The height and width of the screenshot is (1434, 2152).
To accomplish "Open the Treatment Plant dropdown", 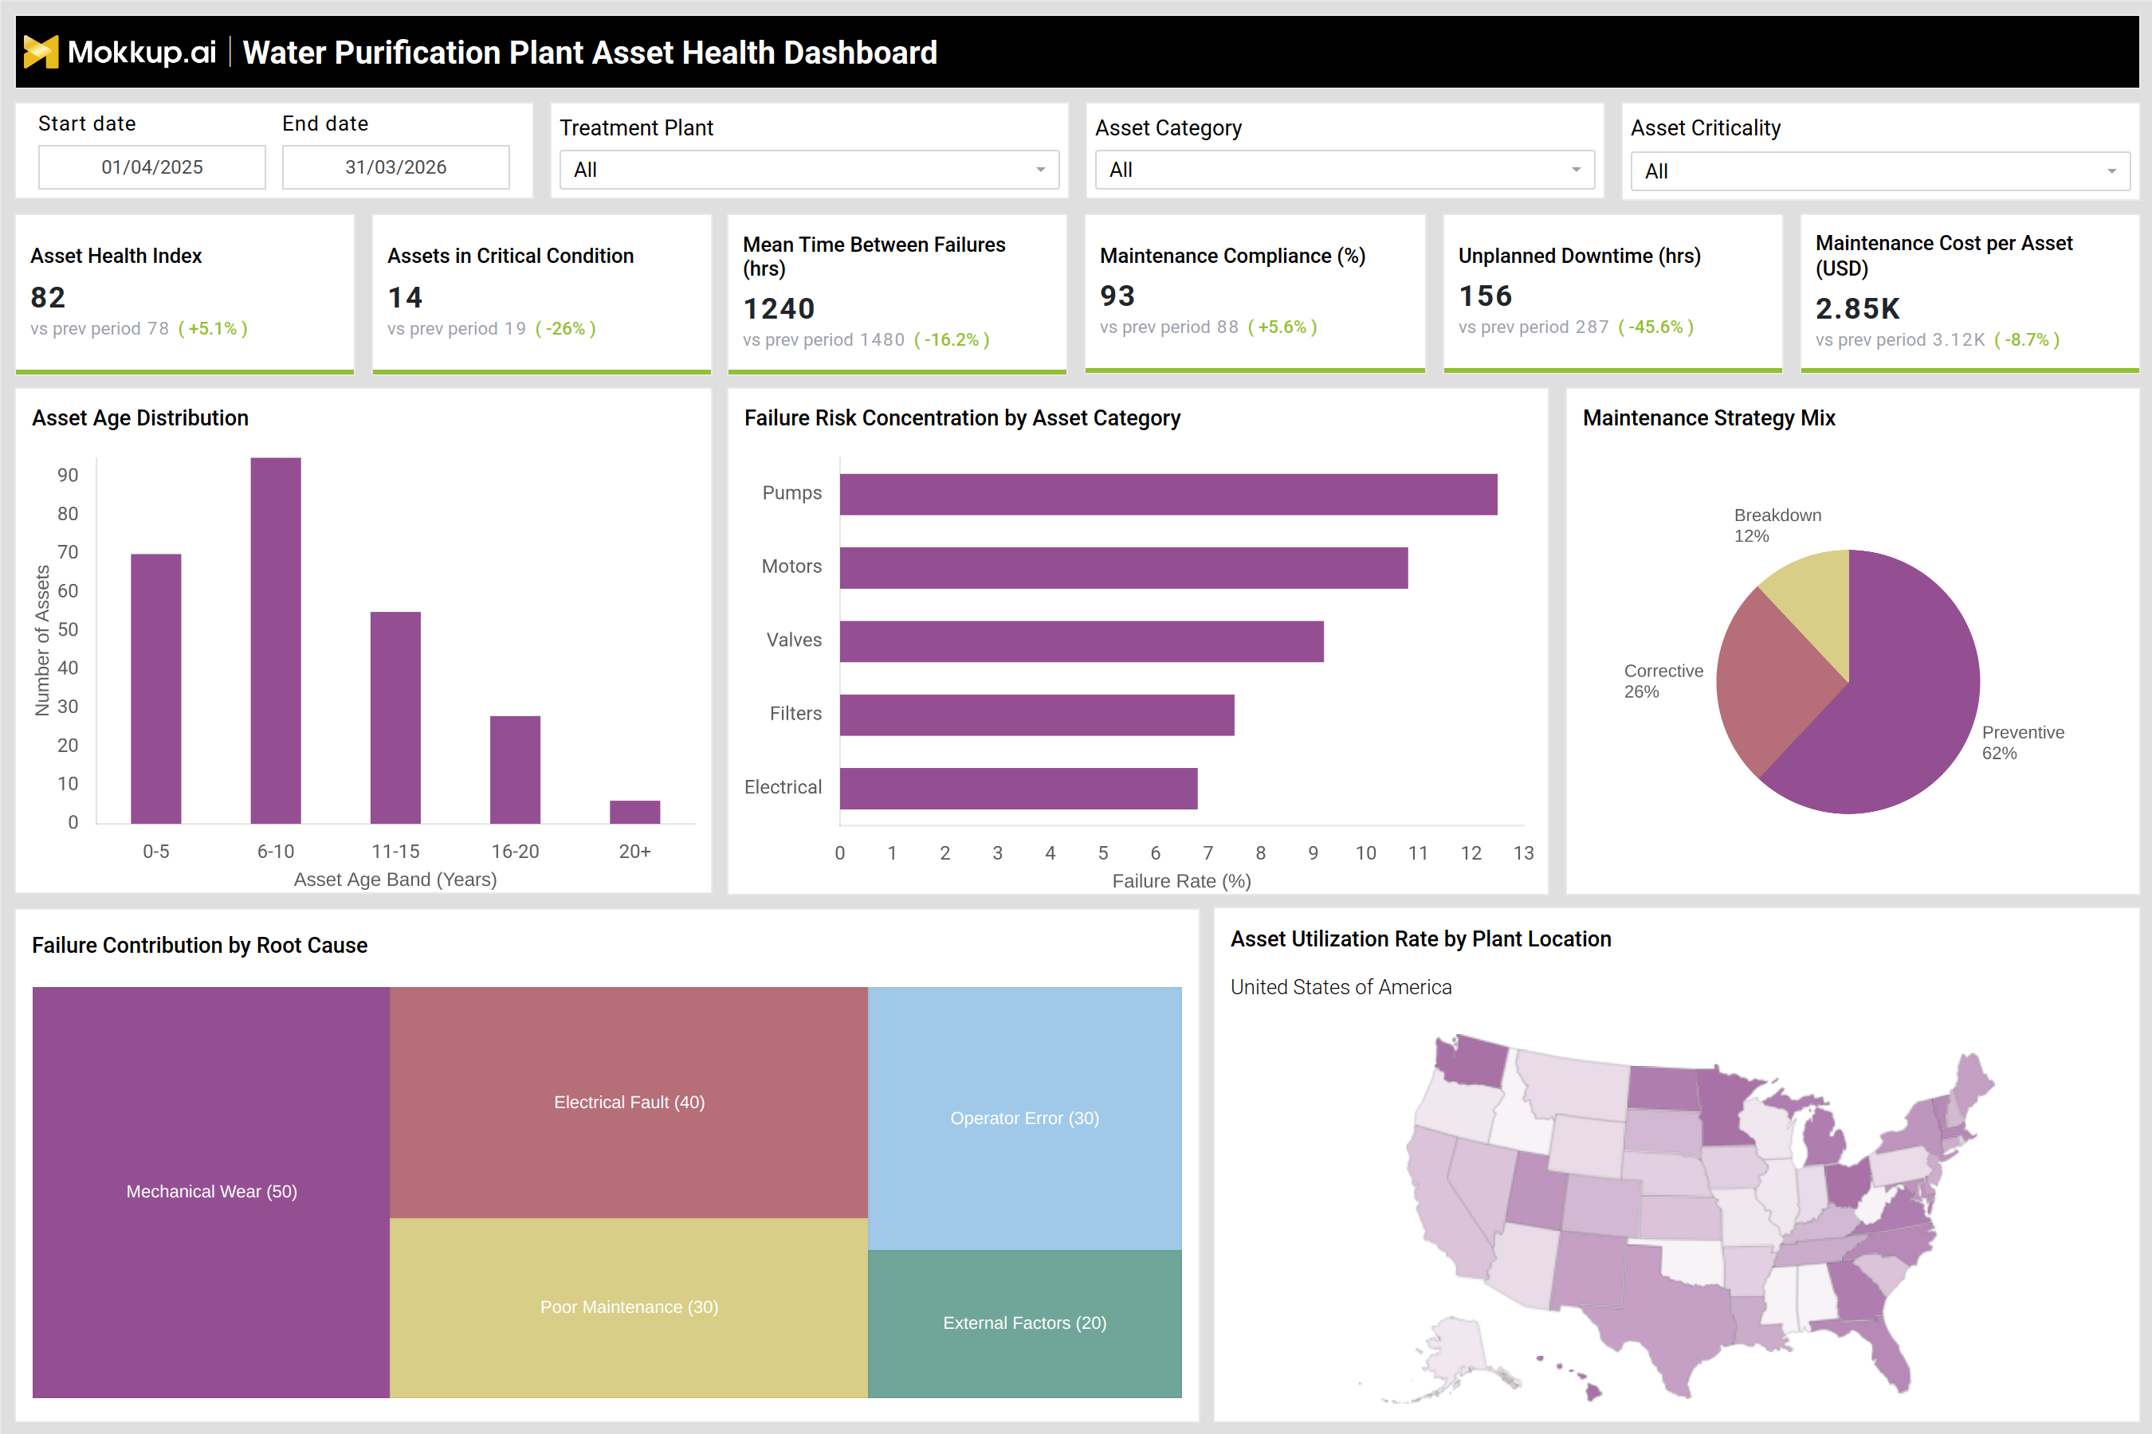I will [x=809, y=170].
